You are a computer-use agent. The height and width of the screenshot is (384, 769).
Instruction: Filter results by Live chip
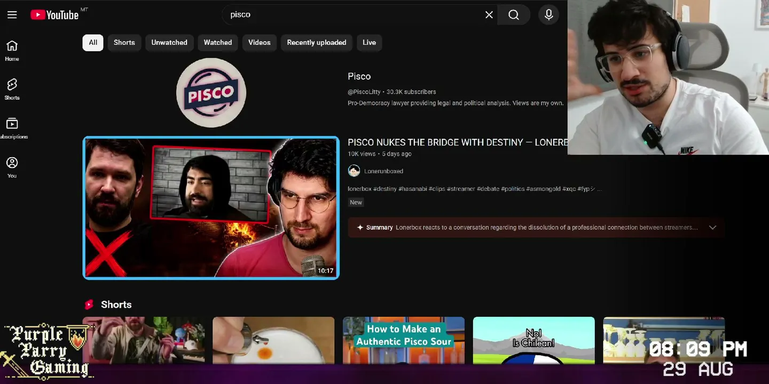tap(370, 43)
